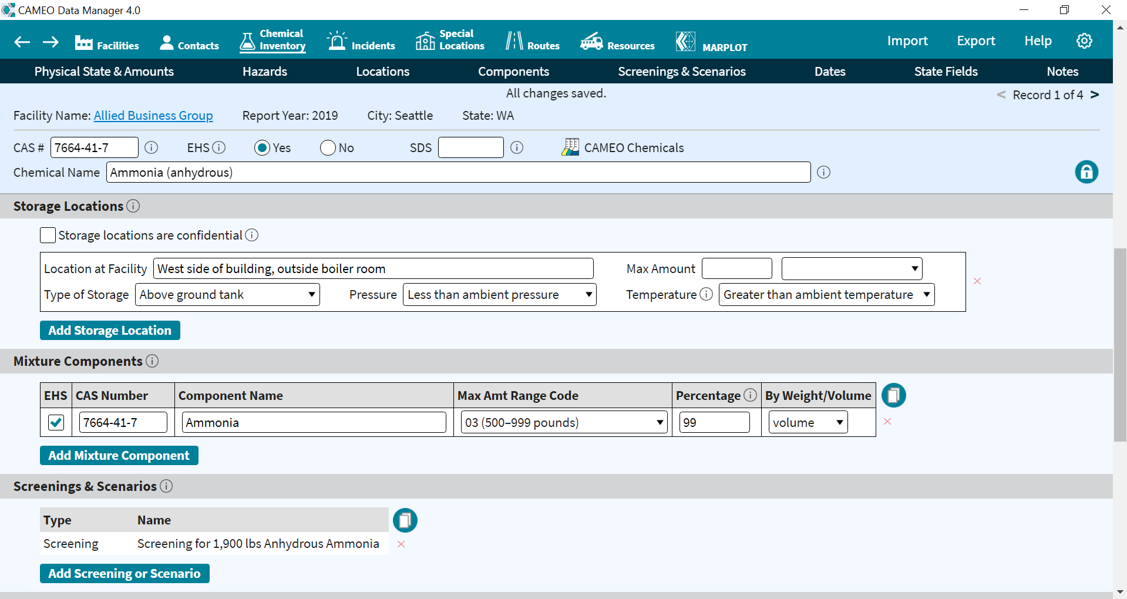
Task: Open the Max Amt Range Code dropdown
Action: point(564,423)
